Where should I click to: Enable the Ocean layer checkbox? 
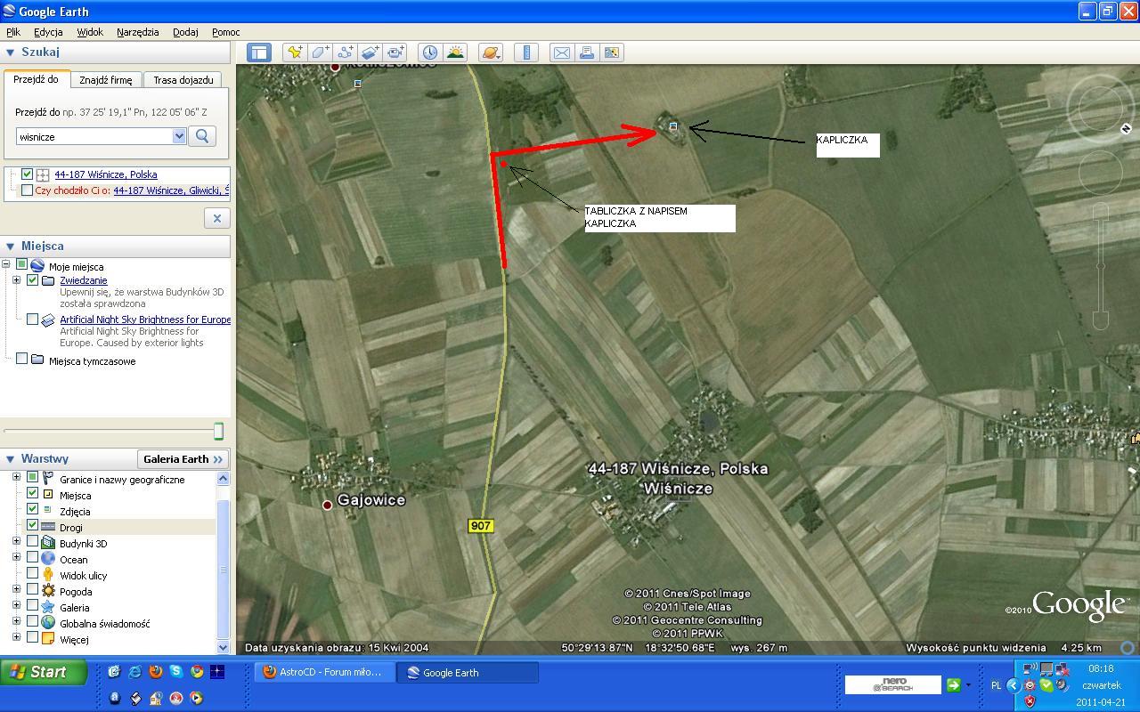tap(33, 558)
